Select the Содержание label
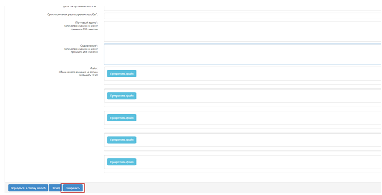Image resolution: width=382 pixels, height=195 pixels. 89,46
